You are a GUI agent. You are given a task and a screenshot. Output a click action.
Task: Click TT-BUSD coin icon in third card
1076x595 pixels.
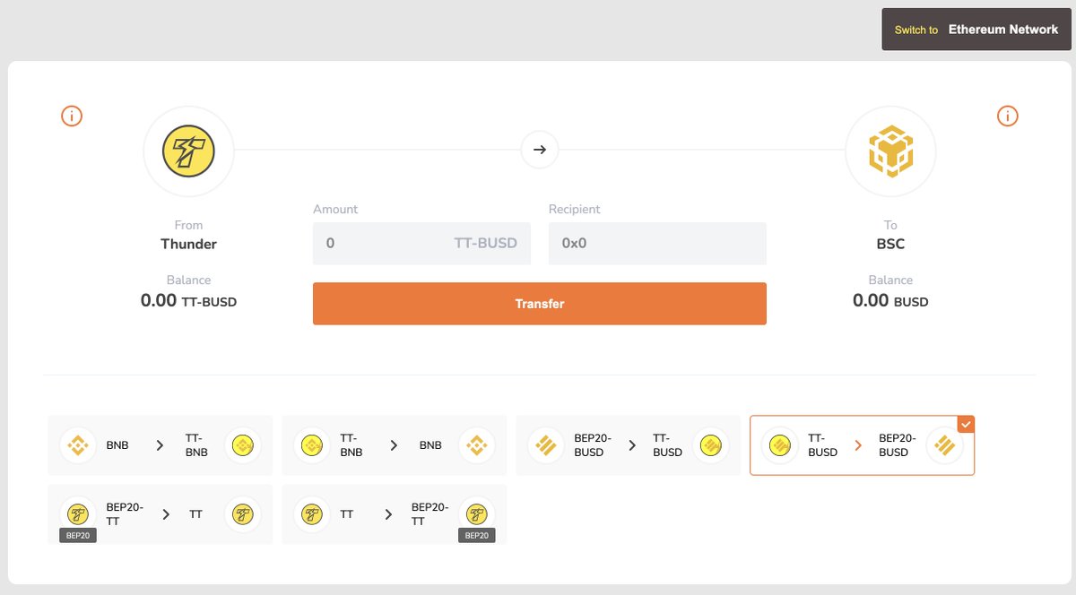click(710, 444)
